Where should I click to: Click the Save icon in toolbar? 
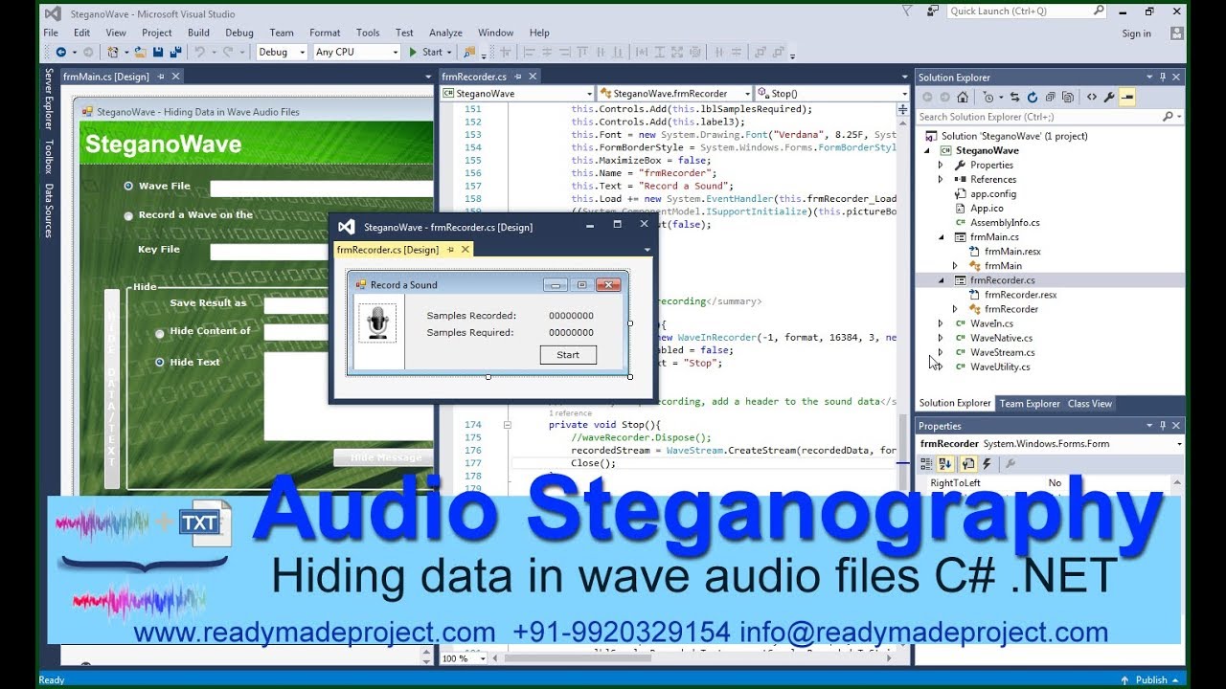(159, 53)
